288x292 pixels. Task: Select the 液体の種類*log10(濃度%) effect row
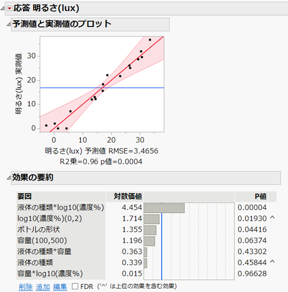[x=61, y=208]
